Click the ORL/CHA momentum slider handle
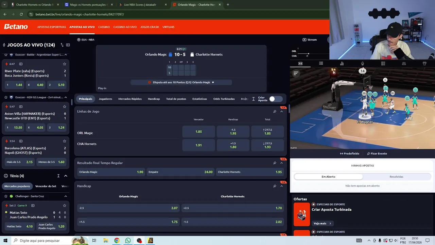Viewport: 435px width, 245px height. point(308,54)
